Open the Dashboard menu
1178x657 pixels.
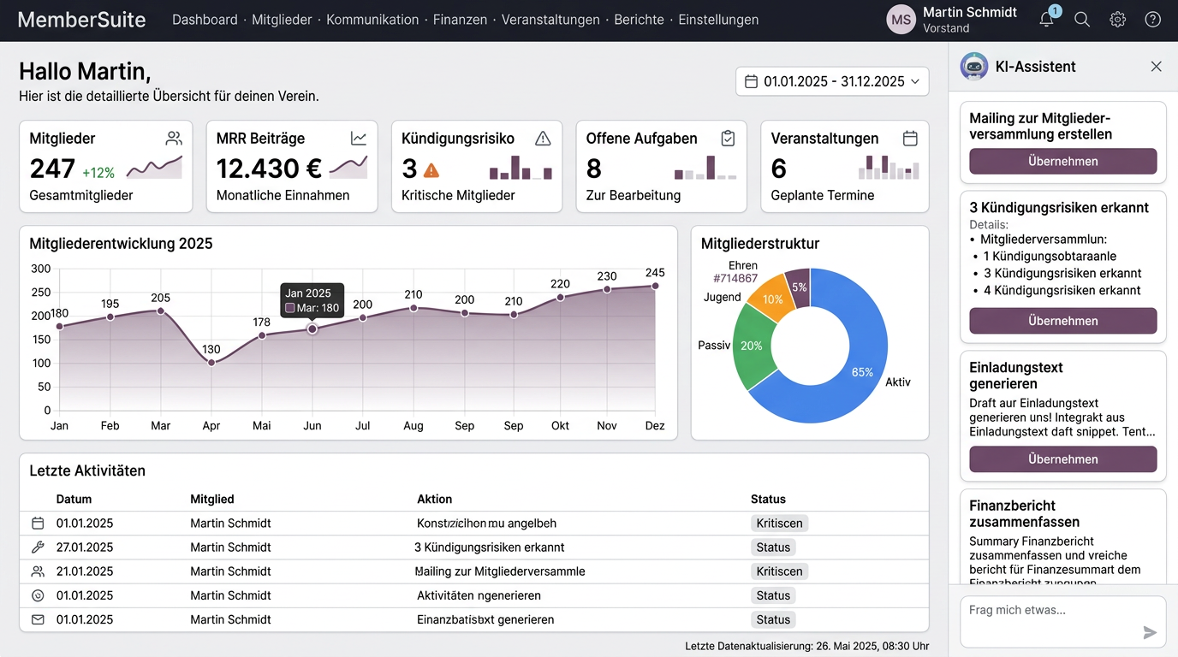[205, 20]
